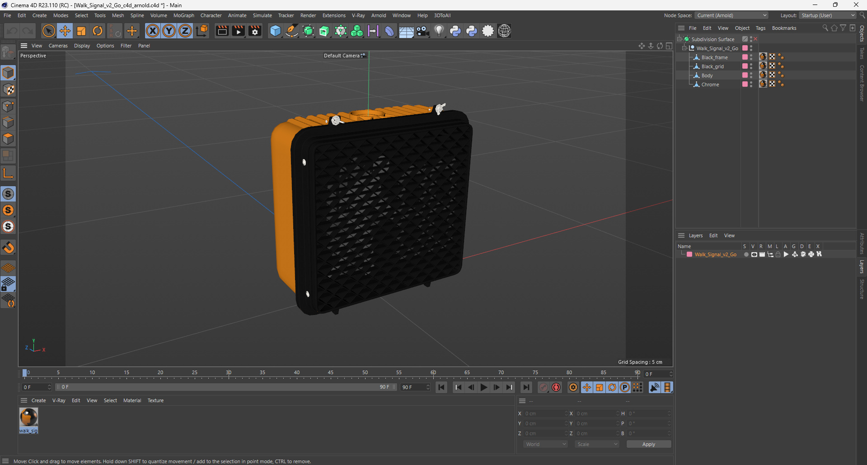Switch to Points mode
This screenshot has height=465, width=867.
pos(8,106)
